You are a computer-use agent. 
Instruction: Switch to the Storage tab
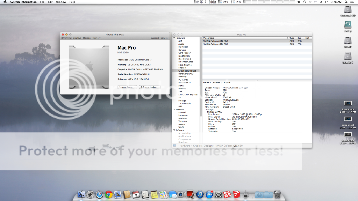tap(87, 38)
